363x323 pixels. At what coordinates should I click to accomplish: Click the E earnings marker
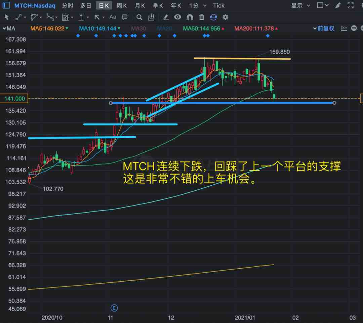point(114,308)
